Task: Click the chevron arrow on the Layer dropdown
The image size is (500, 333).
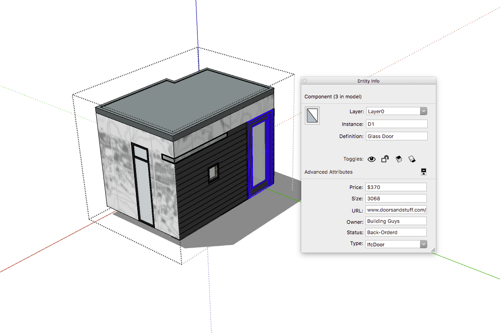Action: (423, 111)
